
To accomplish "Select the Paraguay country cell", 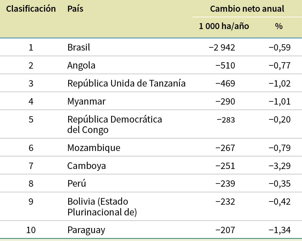I will (86, 230).
